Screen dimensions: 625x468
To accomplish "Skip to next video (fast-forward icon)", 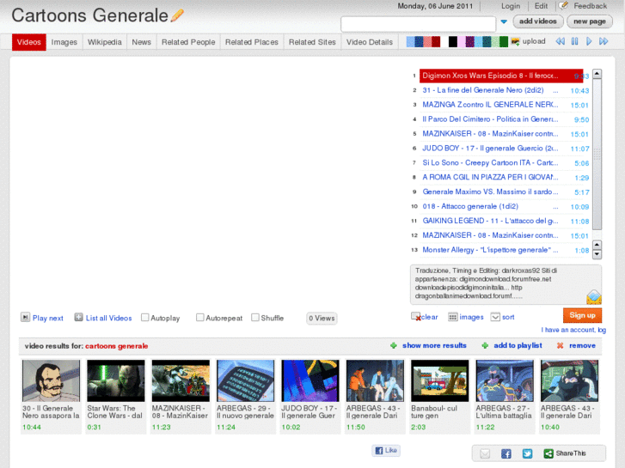I will click(604, 41).
